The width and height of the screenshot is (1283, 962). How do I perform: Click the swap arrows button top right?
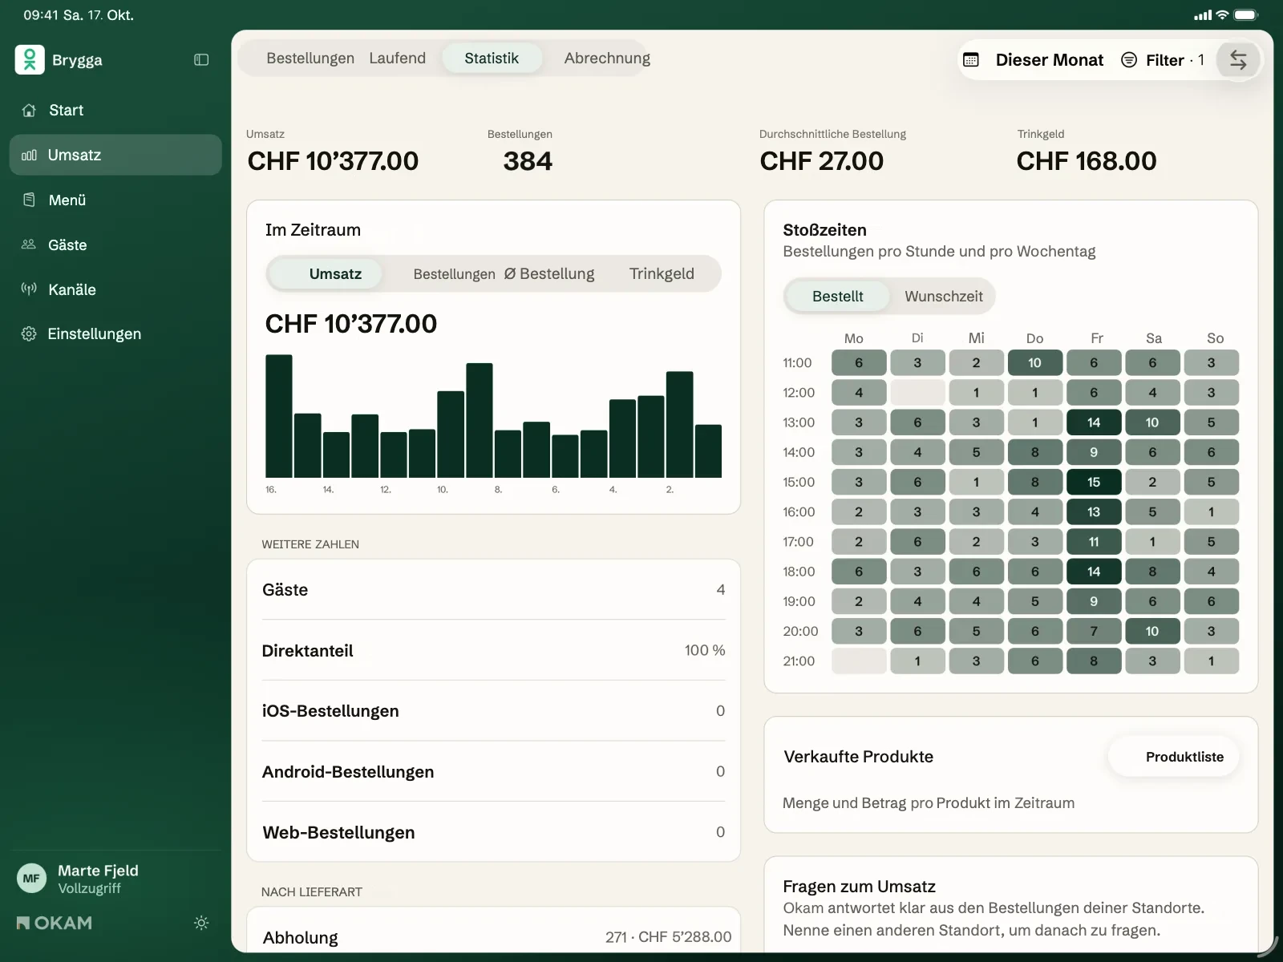[1238, 60]
